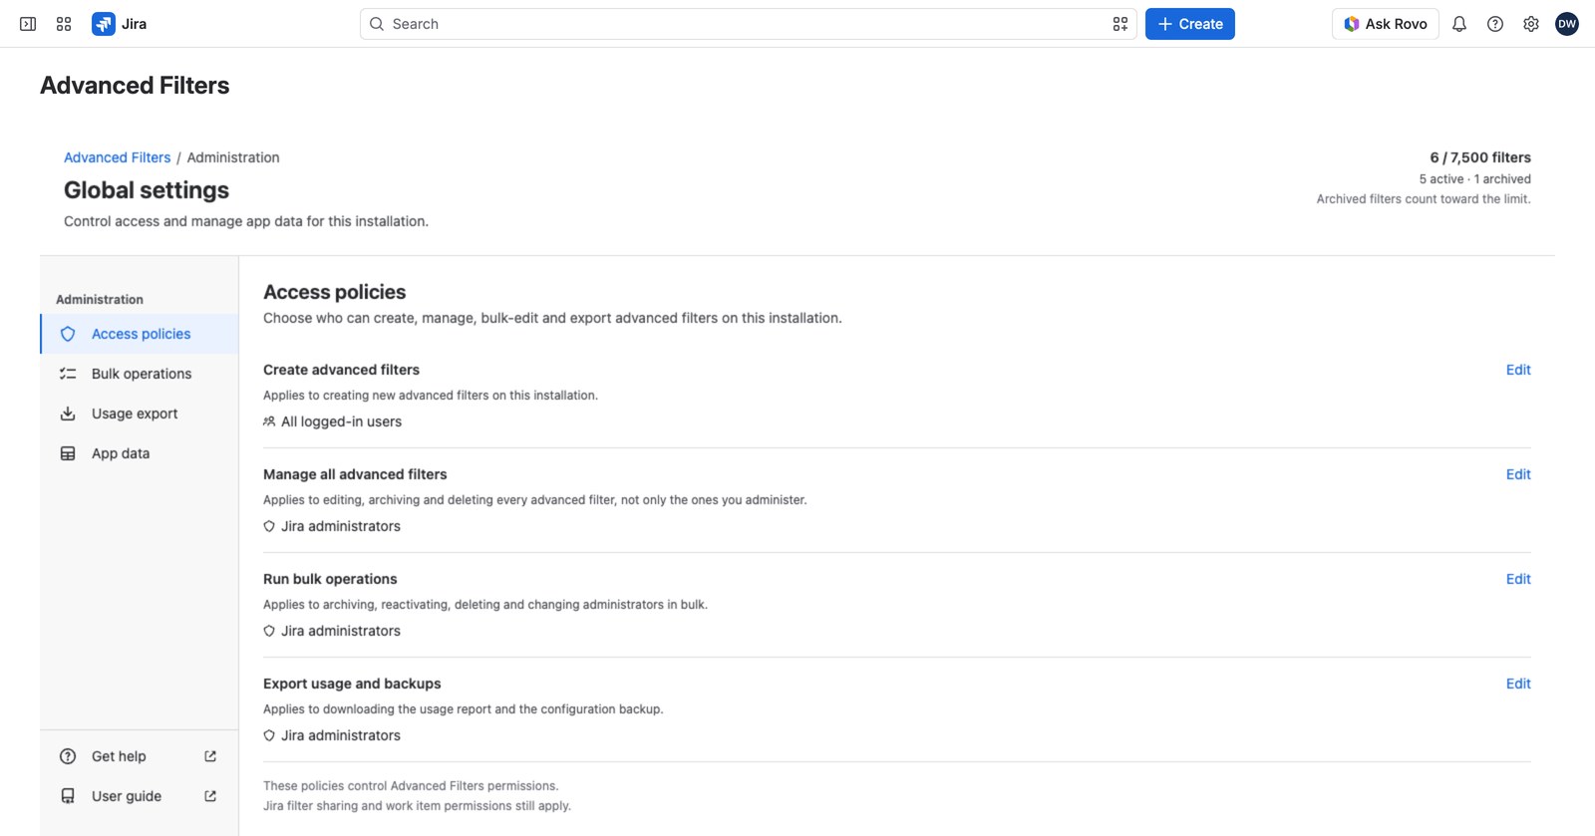Click the Access policies shield icon
The width and height of the screenshot is (1595, 836).
point(68,334)
